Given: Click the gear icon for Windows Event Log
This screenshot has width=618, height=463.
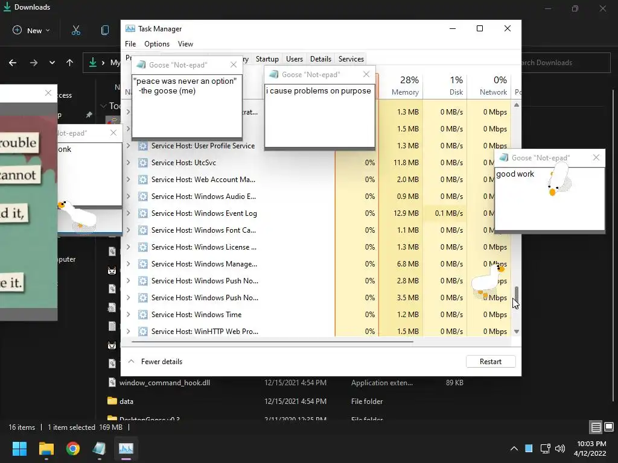Looking at the screenshot, I should 142,213.
